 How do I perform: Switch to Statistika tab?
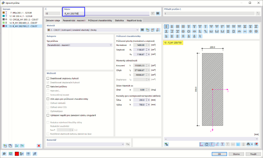pos(119,20)
